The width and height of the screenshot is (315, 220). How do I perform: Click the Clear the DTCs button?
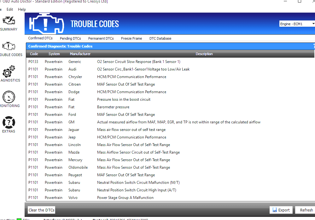[41, 210]
